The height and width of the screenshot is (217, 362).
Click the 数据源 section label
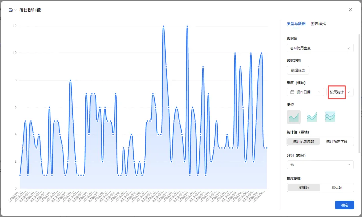coord(292,39)
